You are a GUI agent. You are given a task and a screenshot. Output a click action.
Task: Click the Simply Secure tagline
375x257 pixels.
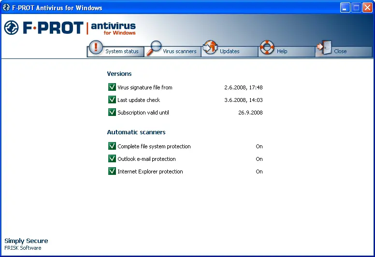coord(26,241)
